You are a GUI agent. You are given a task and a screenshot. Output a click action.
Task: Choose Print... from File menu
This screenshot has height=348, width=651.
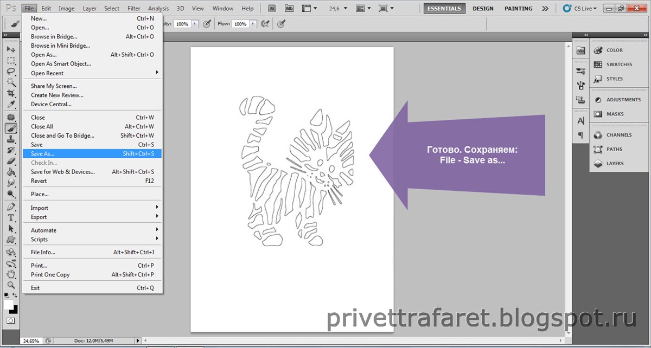(x=92, y=266)
